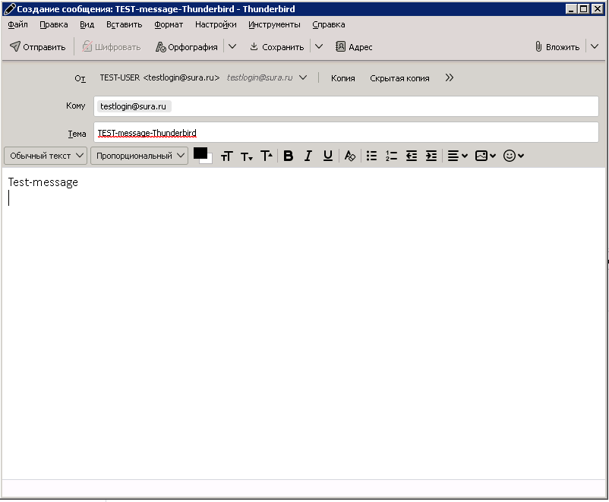Expand the text alignment dropdown
The image size is (609, 502).
(457, 156)
